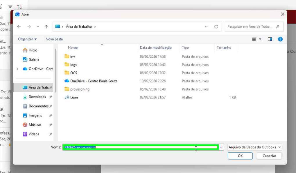
Task: Select the provisioning folder
Action: point(80,89)
